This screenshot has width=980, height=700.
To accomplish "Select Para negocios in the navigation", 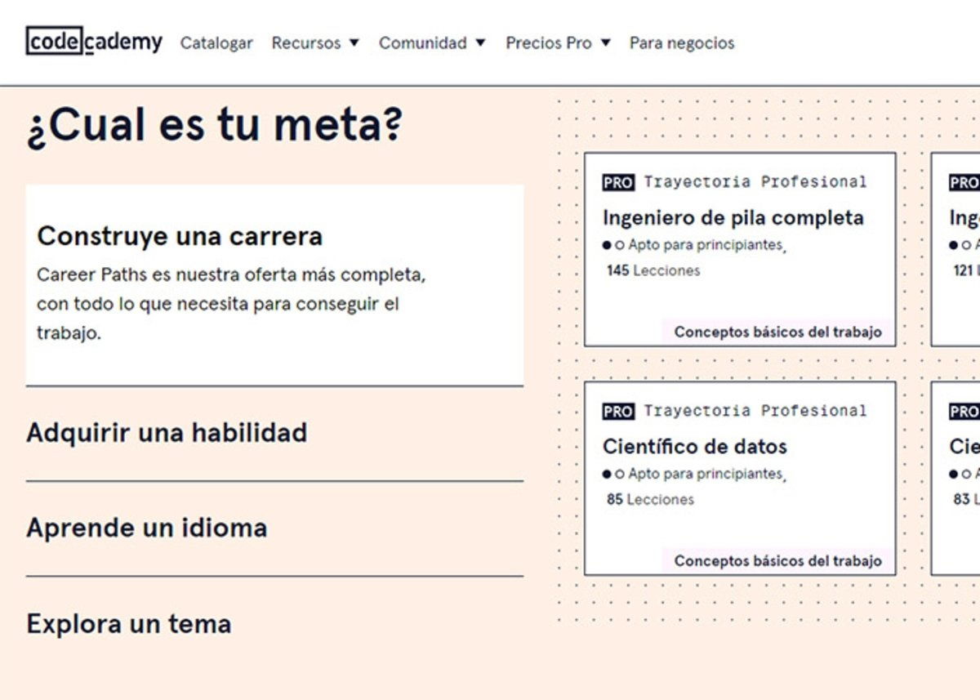I will click(680, 43).
